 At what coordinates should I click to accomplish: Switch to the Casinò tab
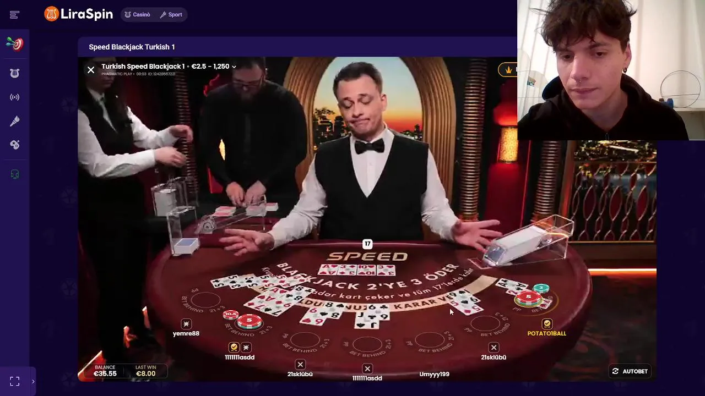click(137, 15)
